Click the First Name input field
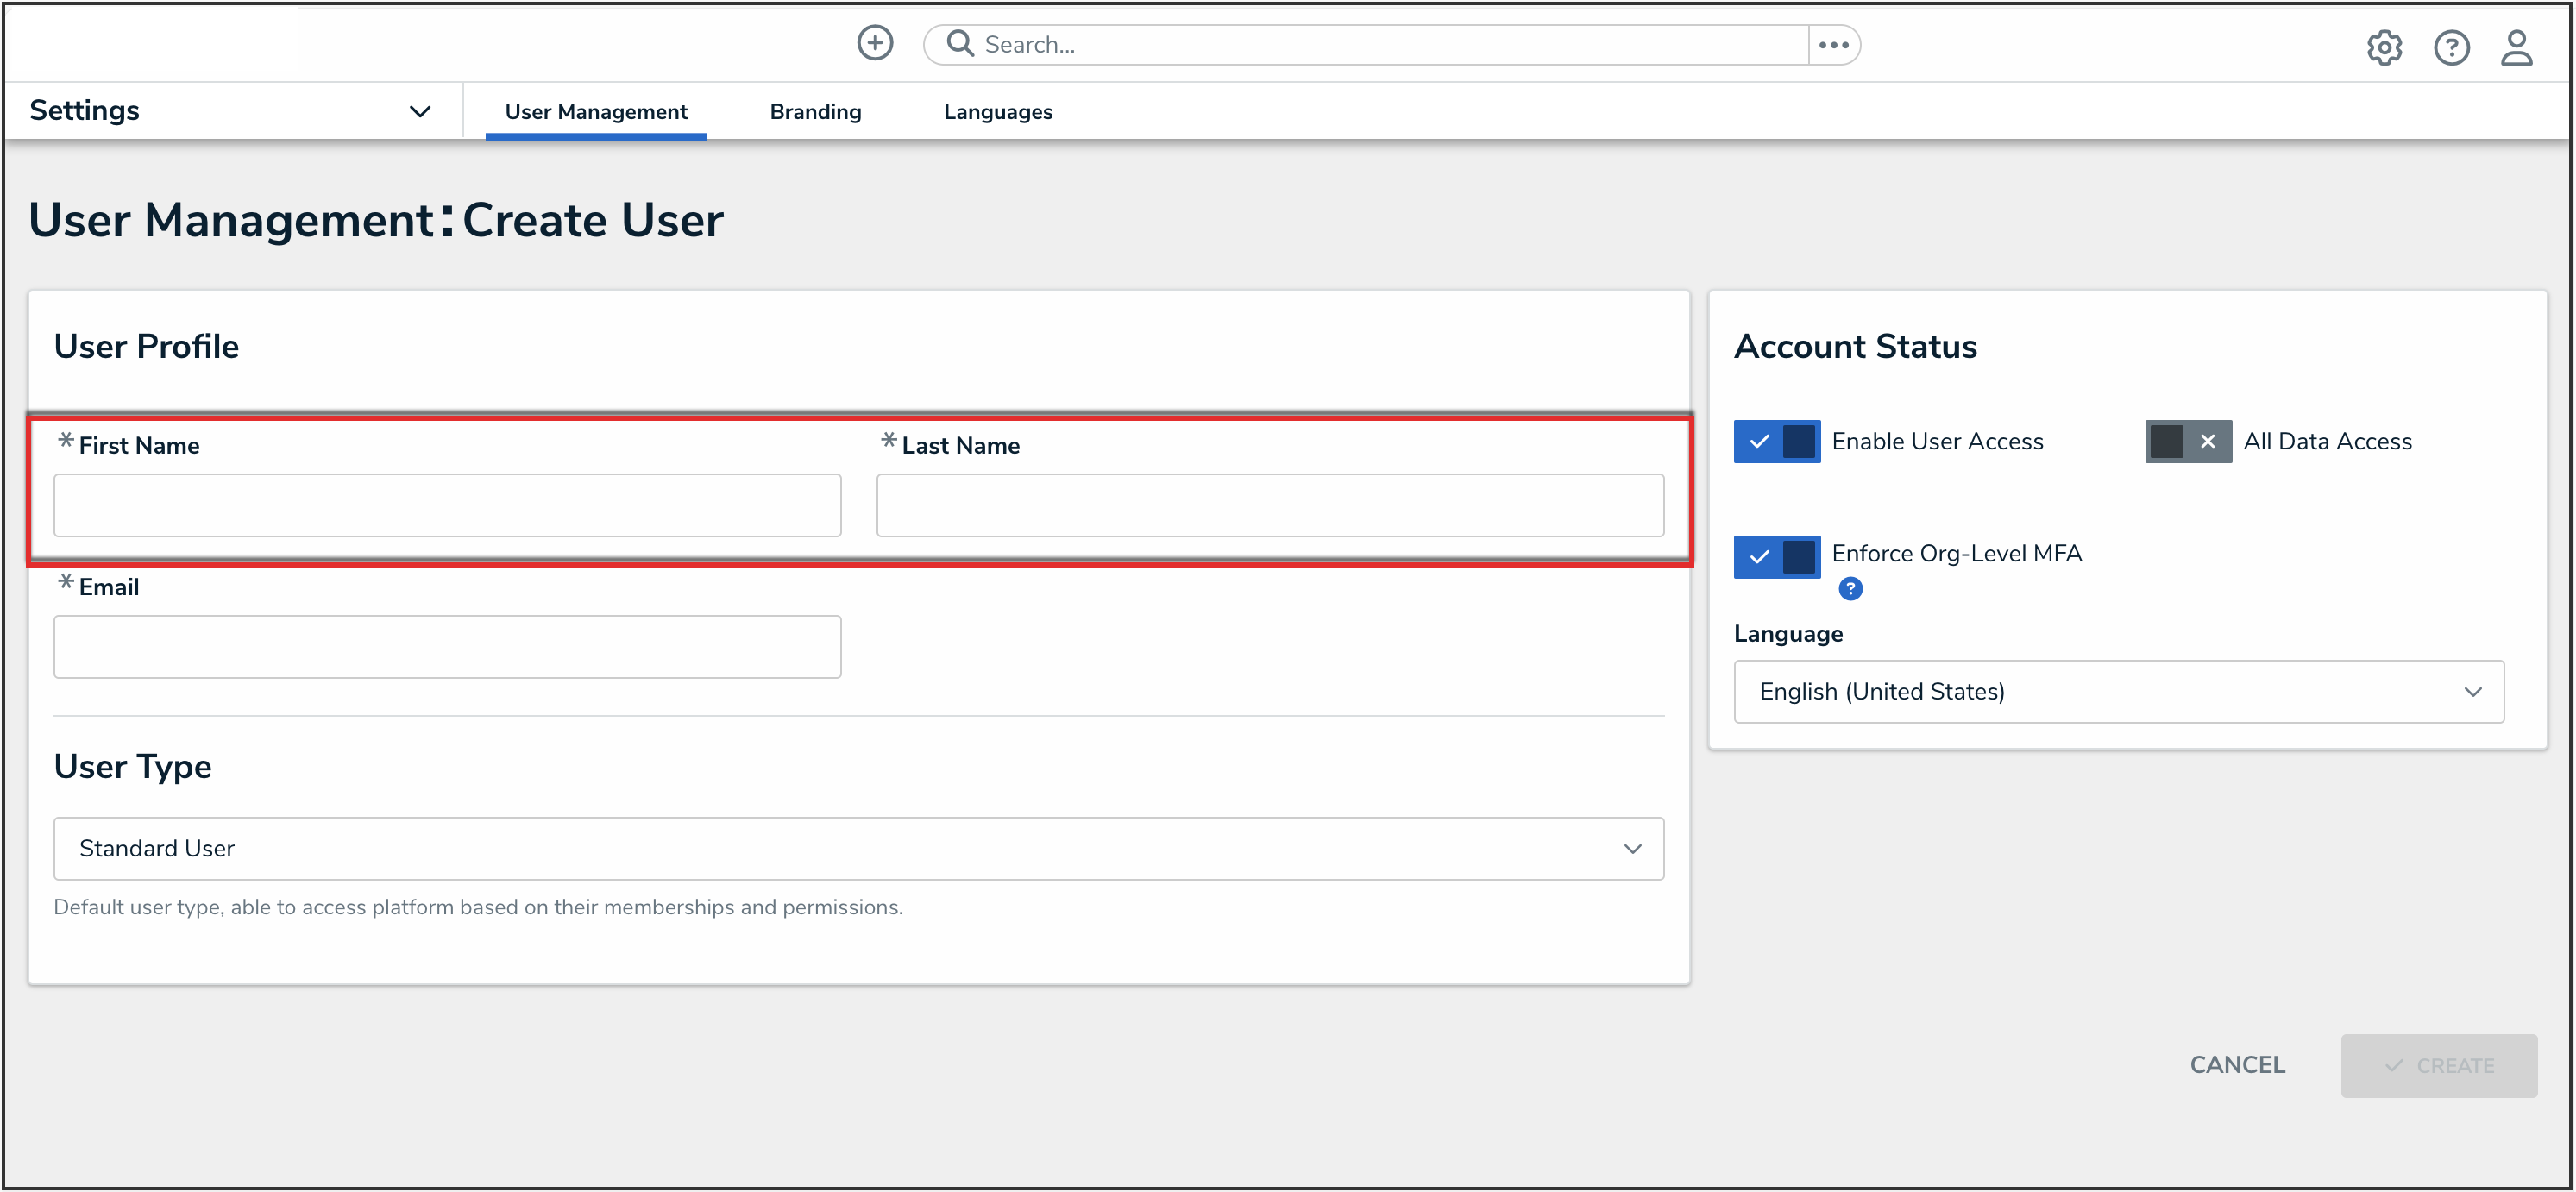The height and width of the screenshot is (1192, 2576). 447,505
